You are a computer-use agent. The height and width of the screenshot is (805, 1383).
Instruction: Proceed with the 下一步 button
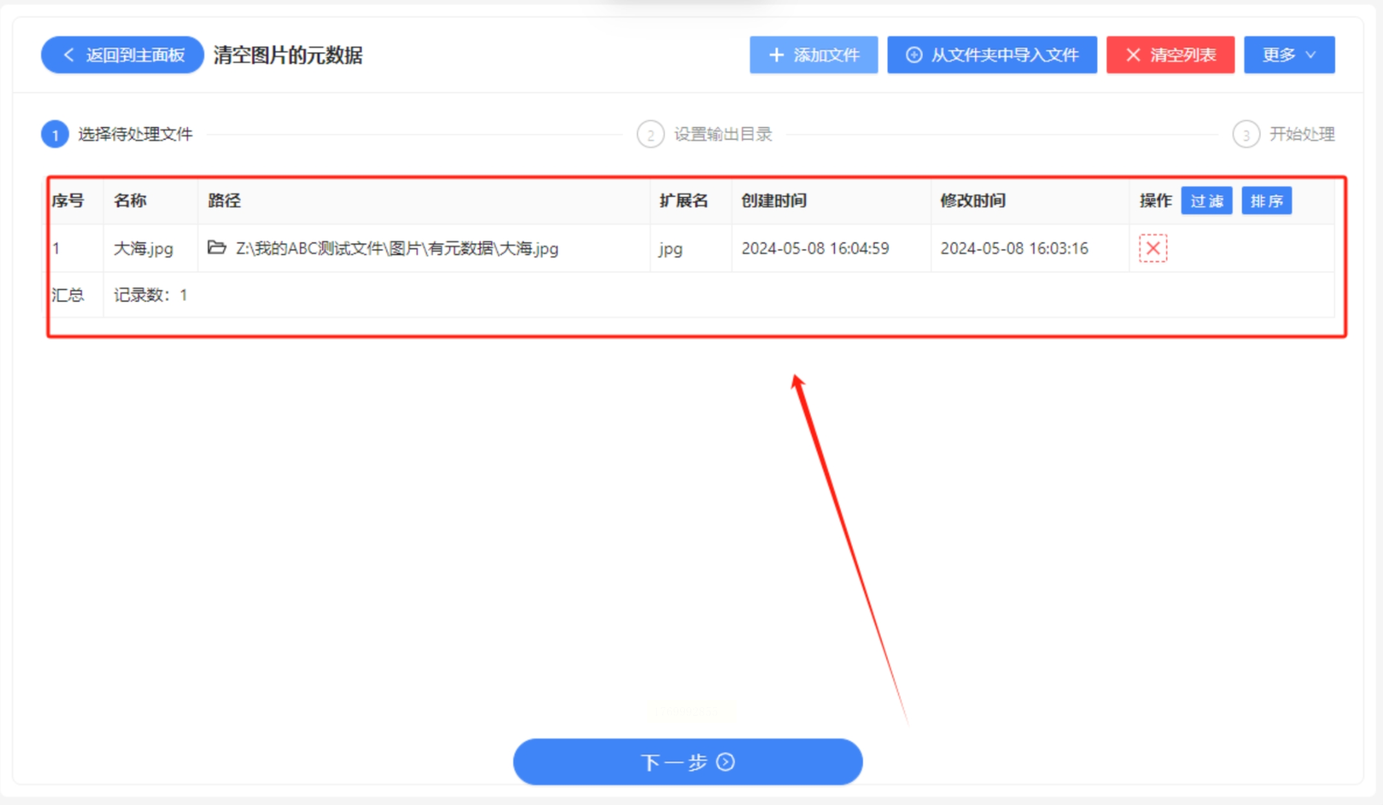coord(687,762)
